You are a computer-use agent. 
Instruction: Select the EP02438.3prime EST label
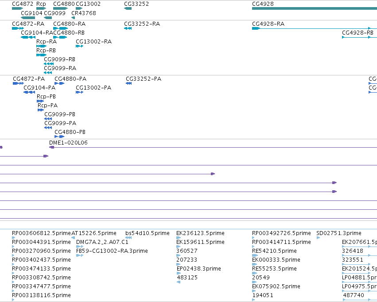tap(199, 269)
